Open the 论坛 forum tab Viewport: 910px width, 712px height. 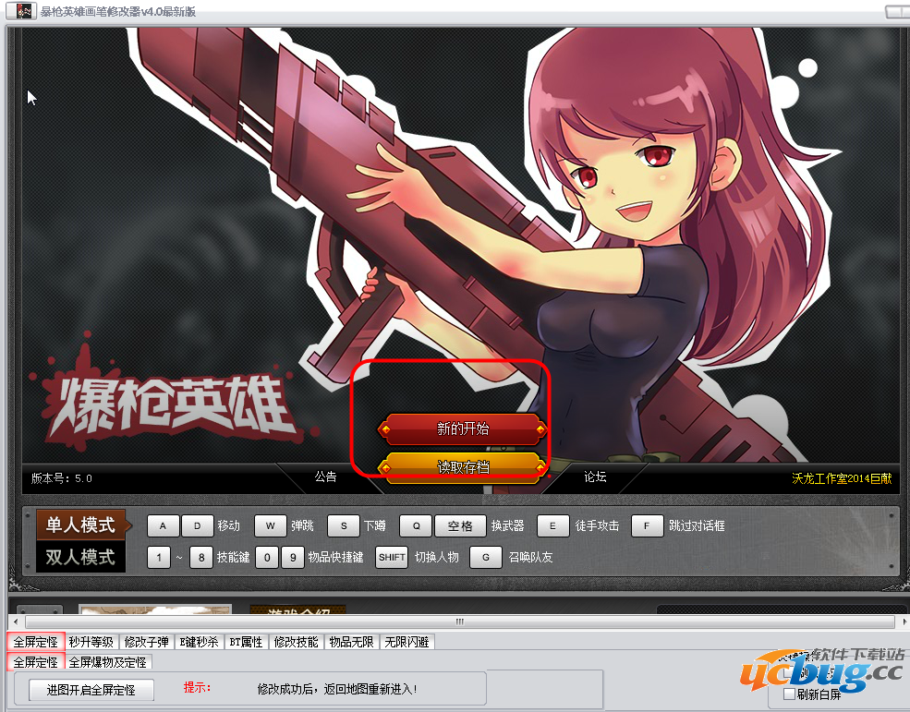tap(595, 477)
